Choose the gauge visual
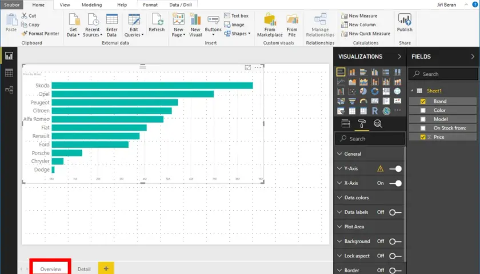Viewport: 480px width, 274px height. (x=363, y=101)
